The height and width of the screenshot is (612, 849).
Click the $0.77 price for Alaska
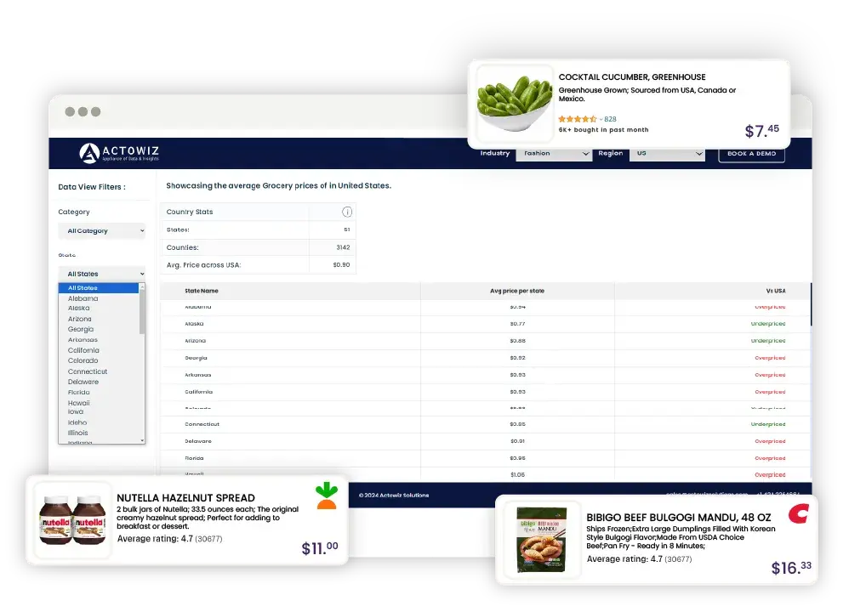(517, 324)
